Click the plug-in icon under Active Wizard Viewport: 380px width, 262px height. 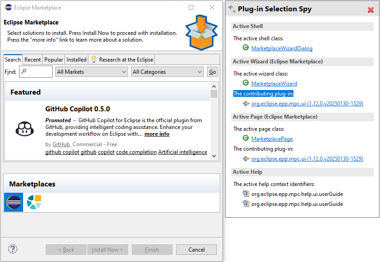coord(245,103)
